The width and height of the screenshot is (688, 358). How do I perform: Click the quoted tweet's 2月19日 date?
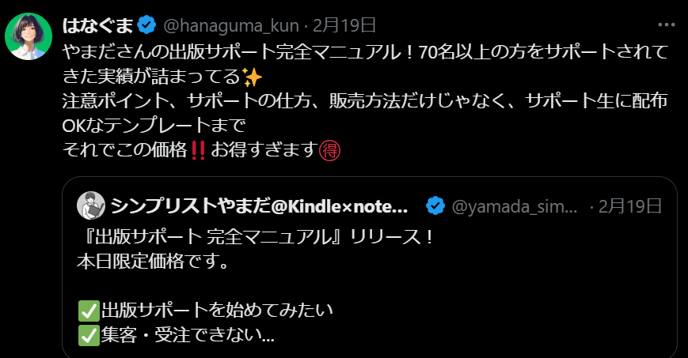pyautogui.click(x=630, y=206)
